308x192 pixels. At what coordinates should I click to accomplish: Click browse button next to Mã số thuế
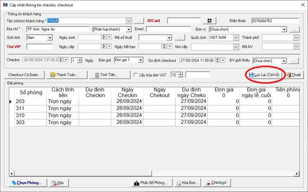pyautogui.click(x=180, y=38)
